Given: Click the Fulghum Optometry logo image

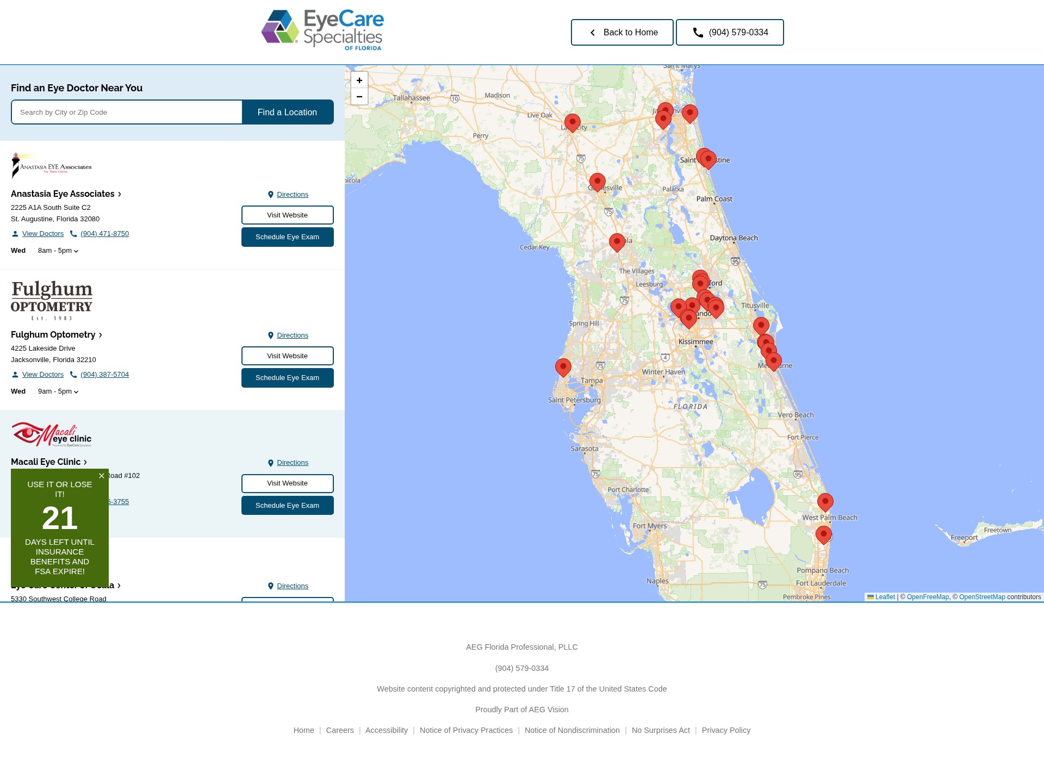Looking at the screenshot, I should [x=52, y=300].
